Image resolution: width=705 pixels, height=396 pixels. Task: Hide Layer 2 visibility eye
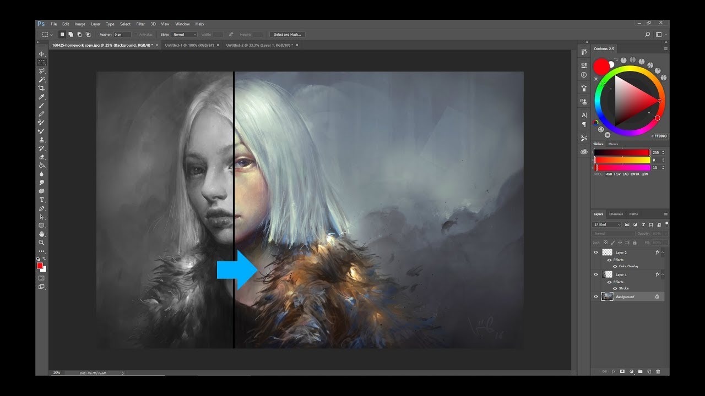(x=595, y=252)
